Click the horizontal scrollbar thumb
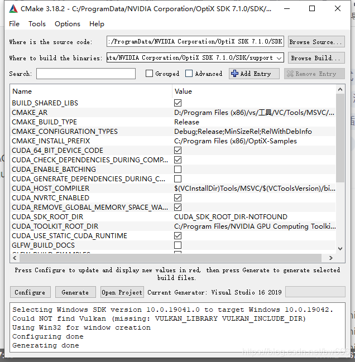 [x=170, y=258]
